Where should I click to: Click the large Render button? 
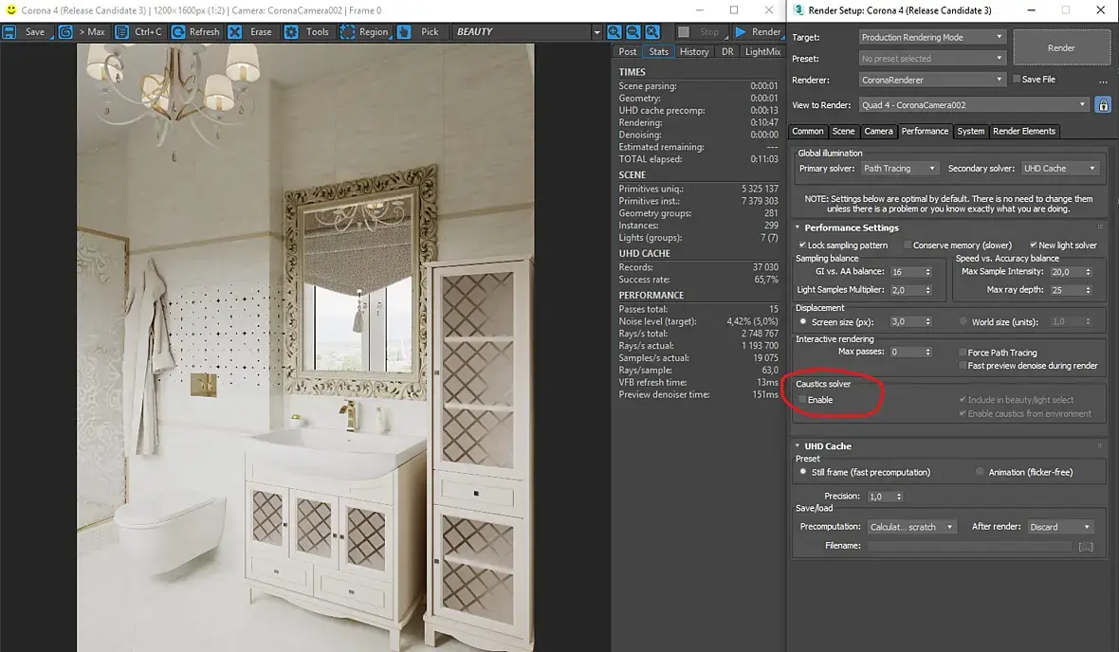click(x=1061, y=47)
